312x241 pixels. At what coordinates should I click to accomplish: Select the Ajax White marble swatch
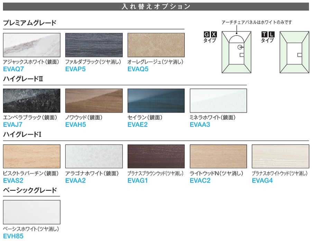coord(31,45)
